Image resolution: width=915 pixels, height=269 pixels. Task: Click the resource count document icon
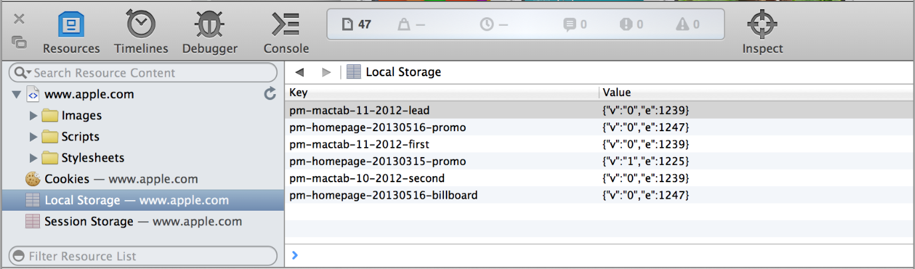[x=346, y=25]
